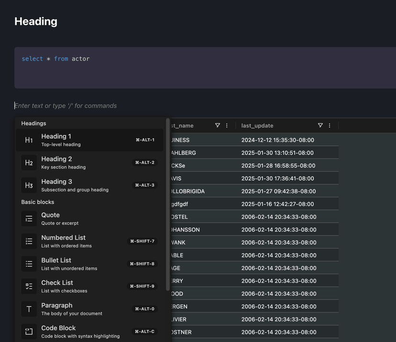Insert a Check List block
This screenshot has width=396, height=342.
coord(89,286)
